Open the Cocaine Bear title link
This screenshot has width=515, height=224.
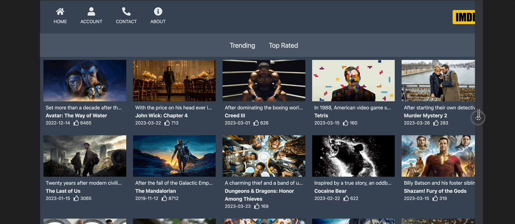coord(330,191)
